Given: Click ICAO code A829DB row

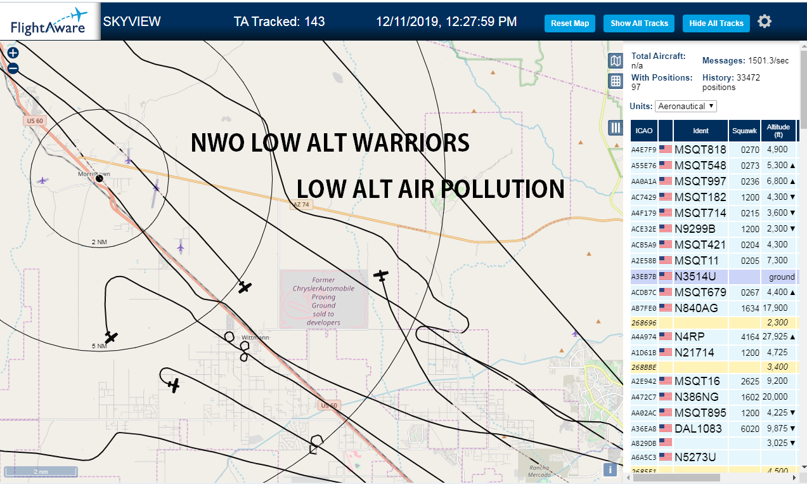Looking at the screenshot, I should pyautogui.click(x=714, y=443).
